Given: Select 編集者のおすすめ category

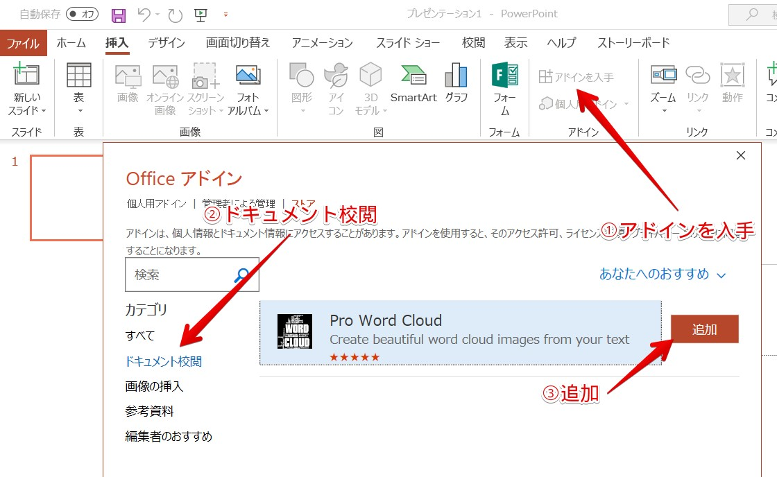Looking at the screenshot, I should click(169, 436).
